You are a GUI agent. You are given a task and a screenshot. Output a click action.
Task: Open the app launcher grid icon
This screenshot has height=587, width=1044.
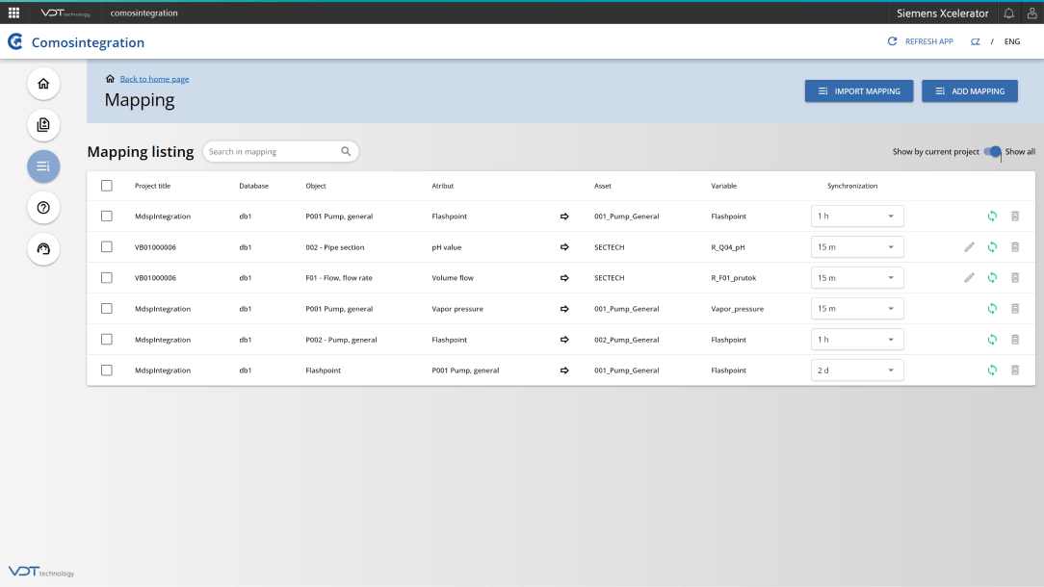click(14, 13)
